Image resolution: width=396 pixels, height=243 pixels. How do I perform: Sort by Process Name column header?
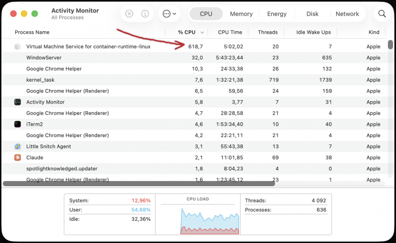[x=32, y=32]
